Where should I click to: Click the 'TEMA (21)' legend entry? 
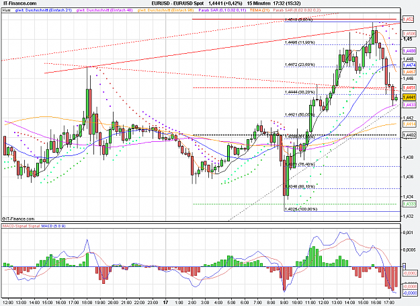pos(259,10)
